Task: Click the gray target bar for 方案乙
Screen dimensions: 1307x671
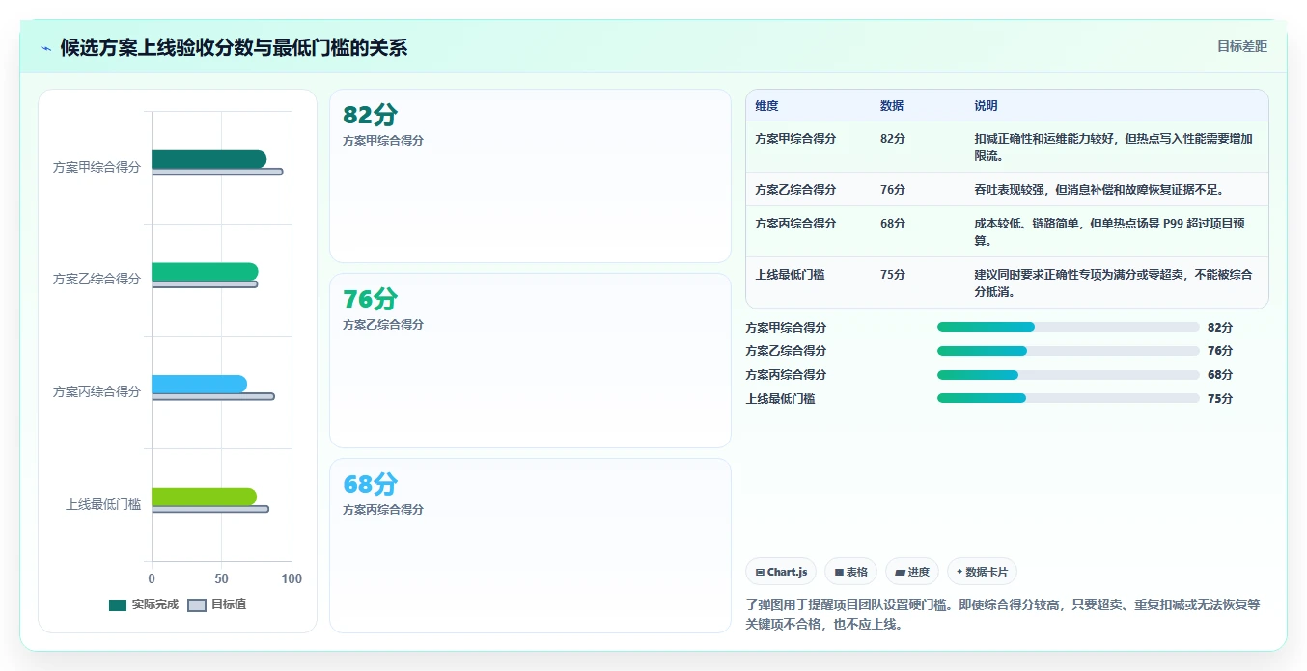Action: click(205, 284)
